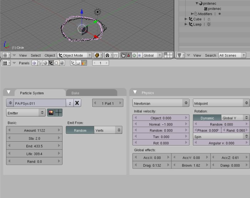The width and height of the screenshot is (250, 198).
Task: Expand the Cube item in outliner
Action: click(x=186, y=19)
